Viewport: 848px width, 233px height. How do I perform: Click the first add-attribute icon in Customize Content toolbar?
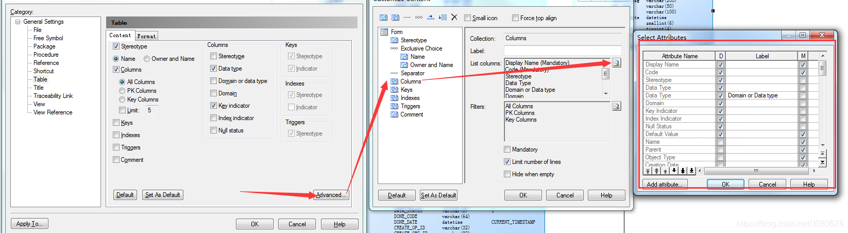[x=383, y=18]
